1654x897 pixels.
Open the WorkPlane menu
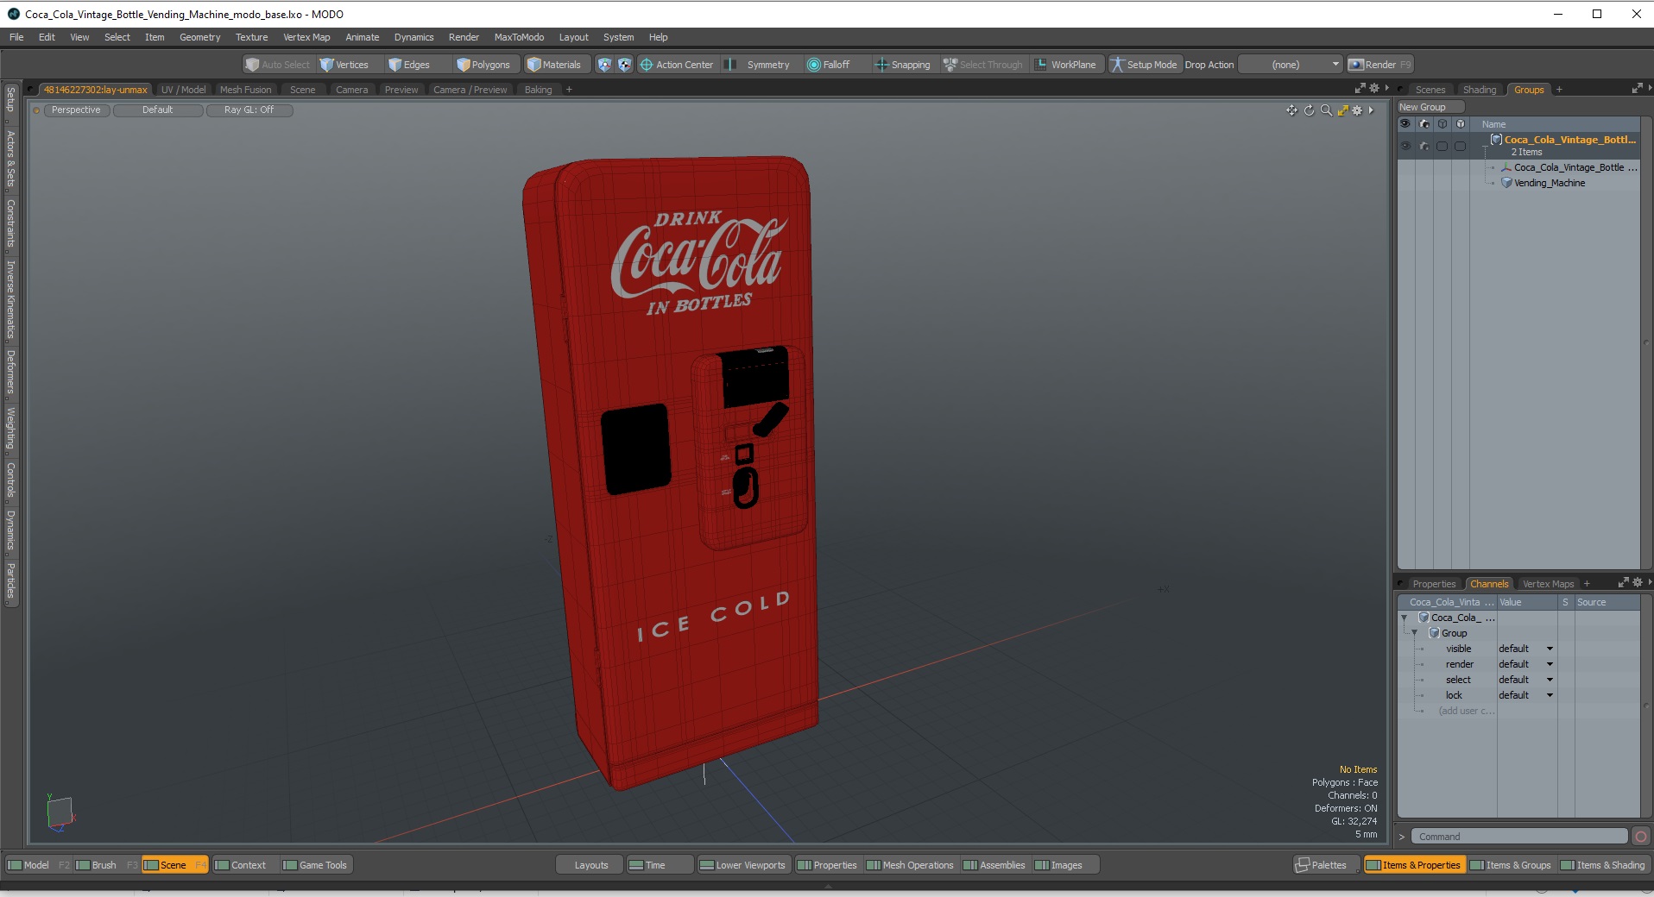1065,65
